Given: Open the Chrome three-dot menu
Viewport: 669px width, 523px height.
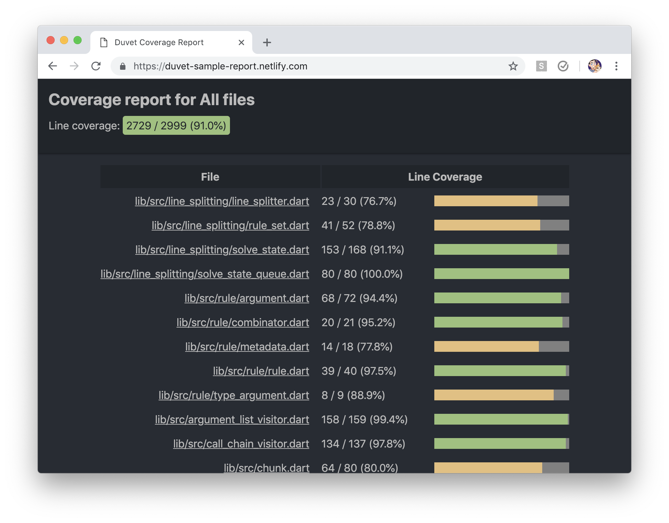Looking at the screenshot, I should [x=617, y=66].
